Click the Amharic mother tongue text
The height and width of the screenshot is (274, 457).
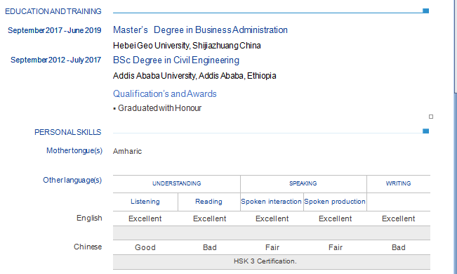tap(127, 151)
